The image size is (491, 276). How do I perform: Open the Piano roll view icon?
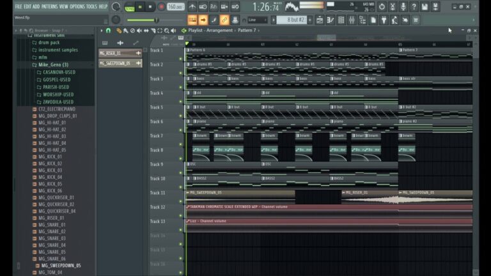click(x=331, y=20)
